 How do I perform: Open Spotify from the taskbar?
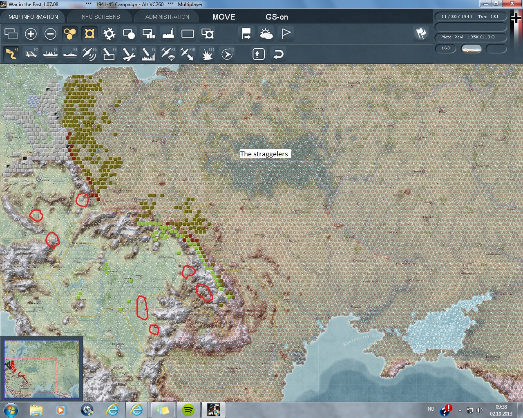tap(188, 409)
